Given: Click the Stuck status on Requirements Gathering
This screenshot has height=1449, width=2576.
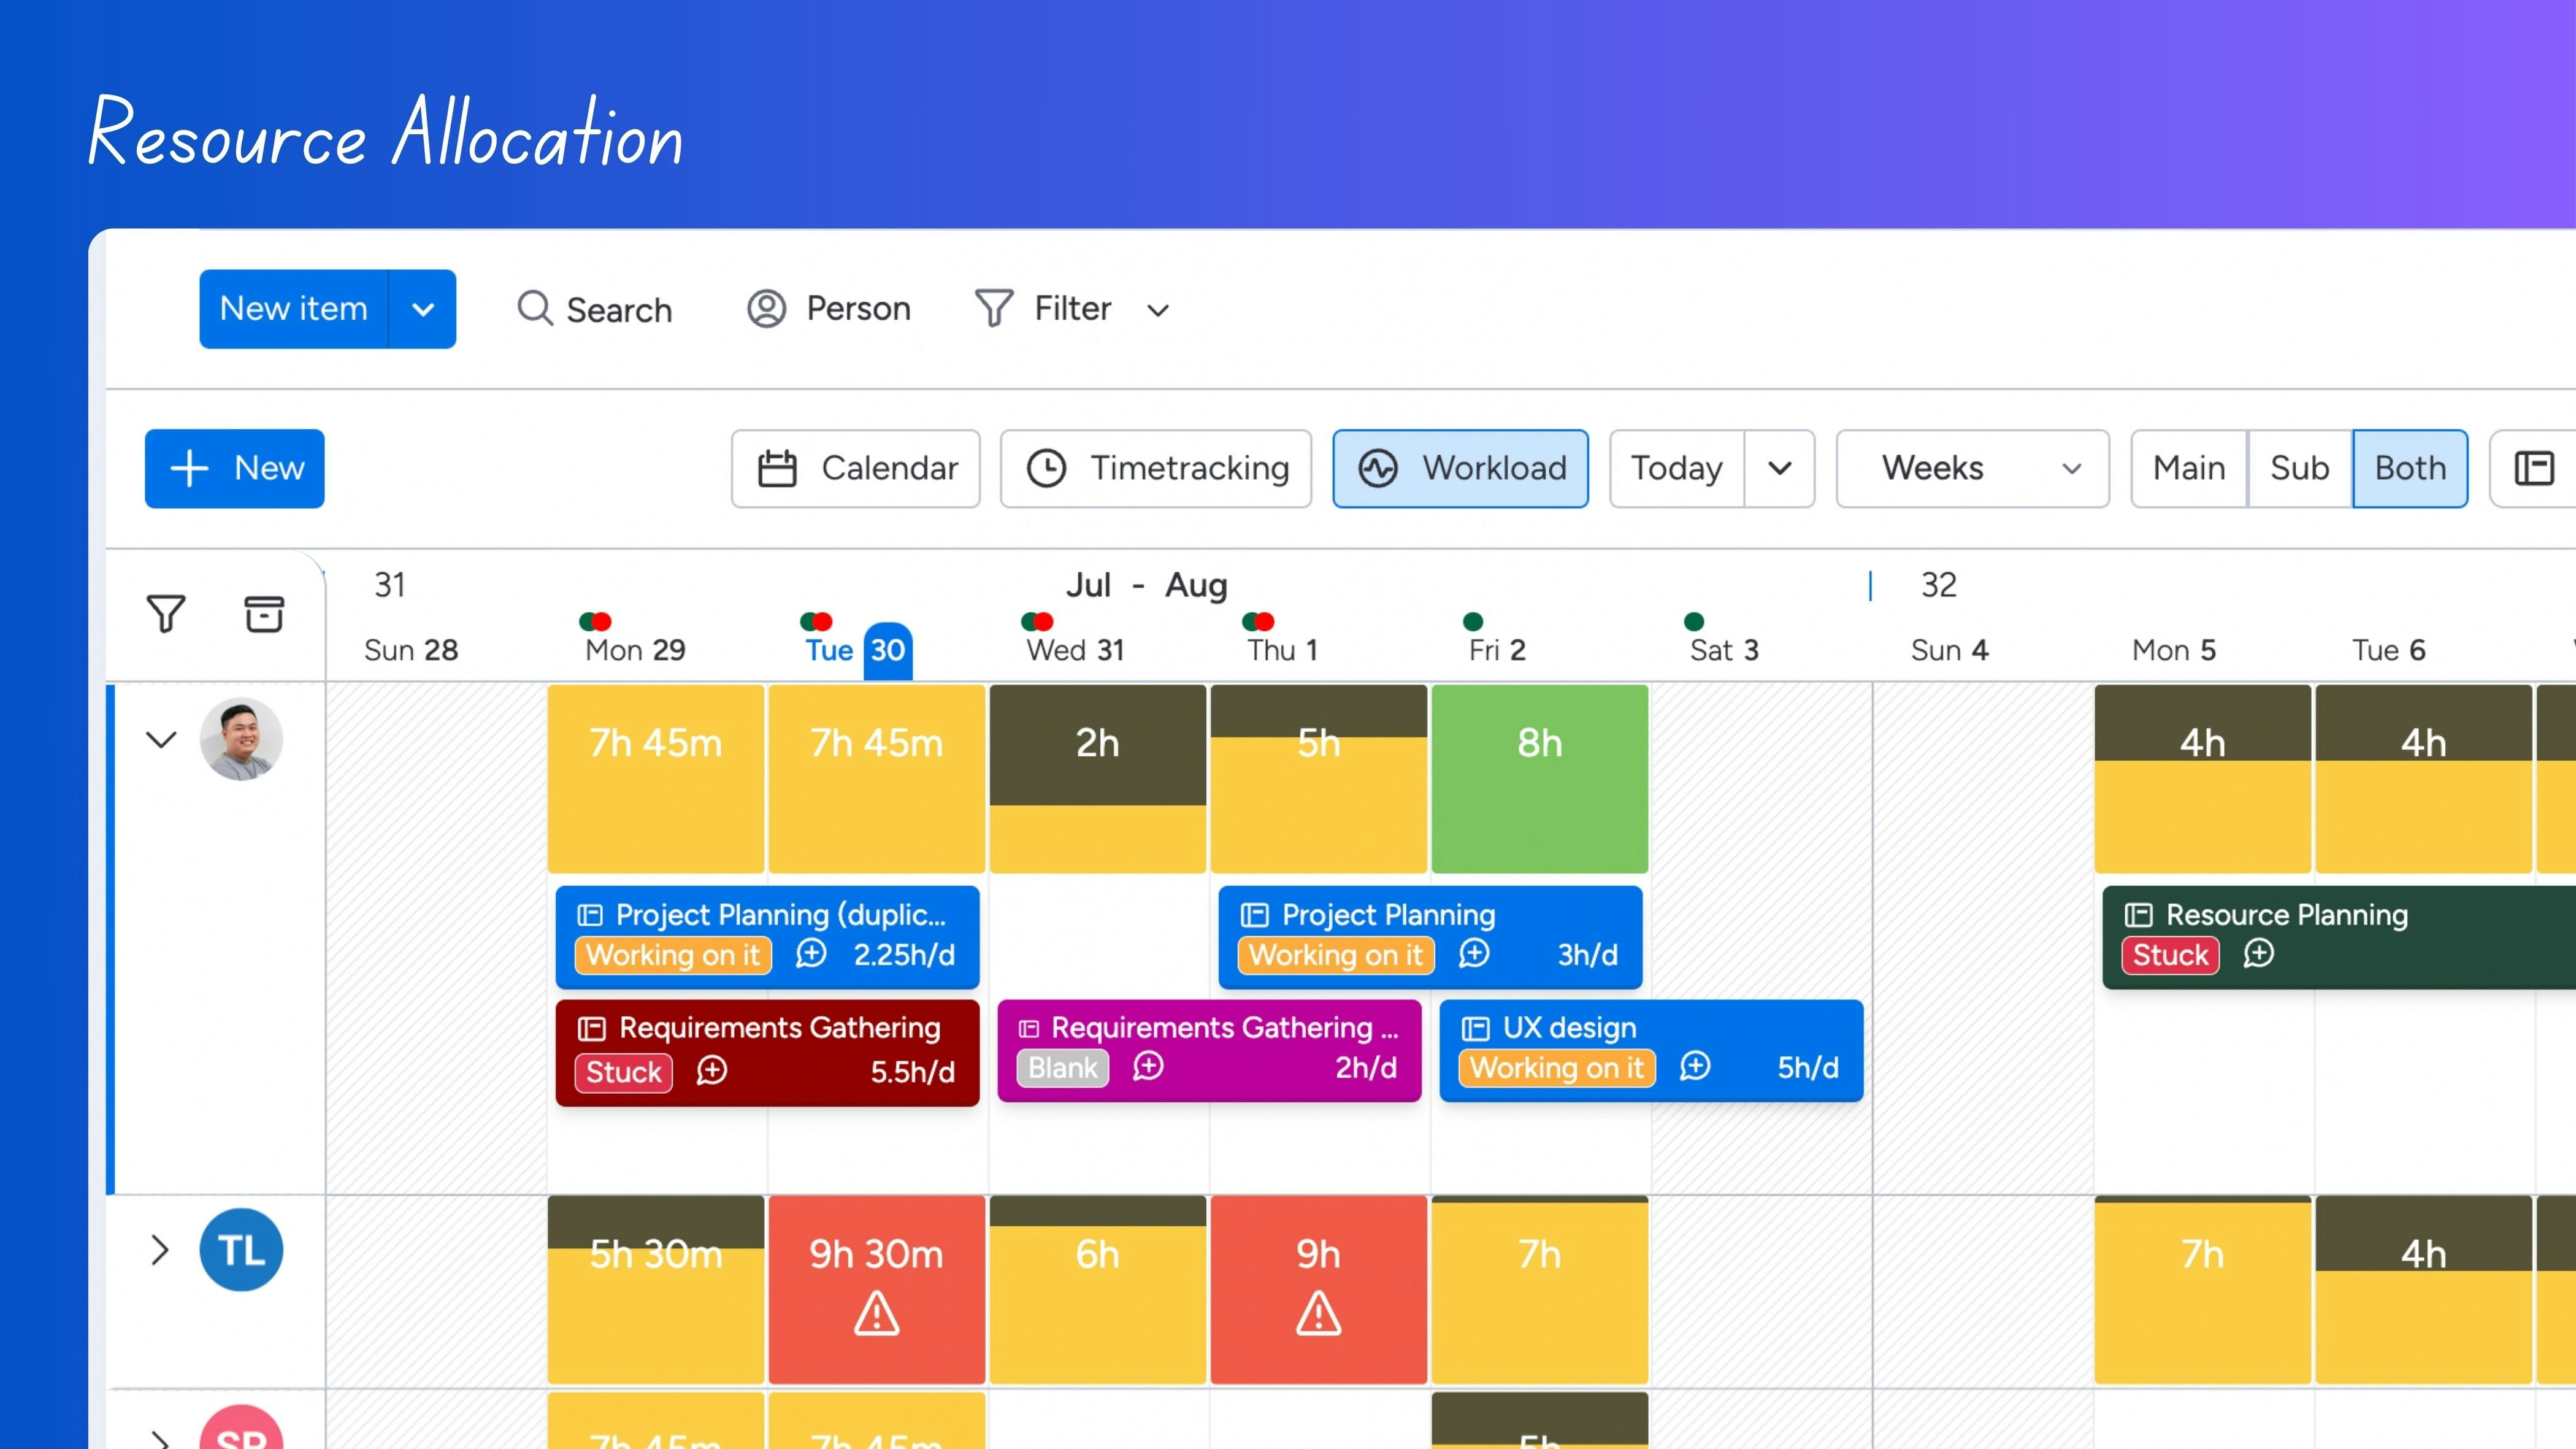Looking at the screenshot, I should tap(624, 1072).
